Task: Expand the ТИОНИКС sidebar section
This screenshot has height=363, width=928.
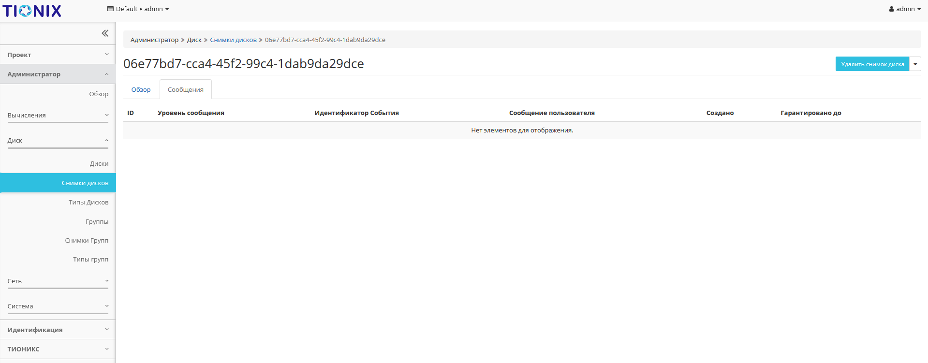Action: coord(58,349)
